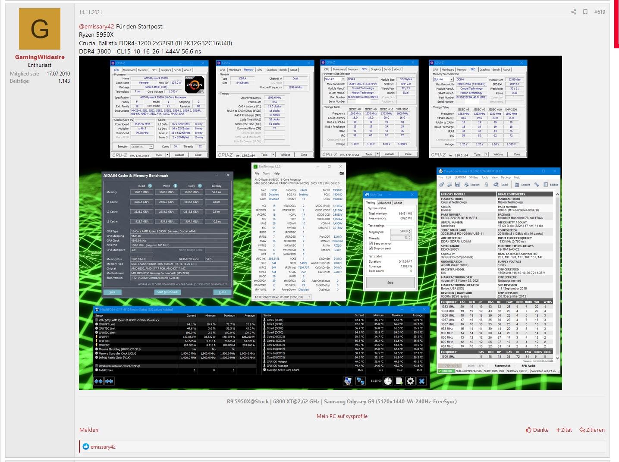The width and height of the screenshot is (619, 462).
Task: Open the Mein PC auf sysprofile link
Action: pyautogui.click(x=342, y=416)
